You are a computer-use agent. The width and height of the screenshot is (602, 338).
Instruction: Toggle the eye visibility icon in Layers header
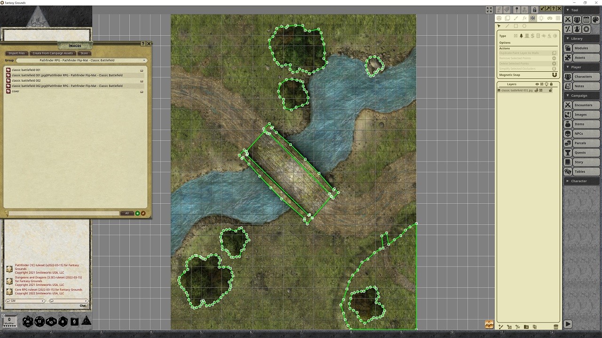537,84
